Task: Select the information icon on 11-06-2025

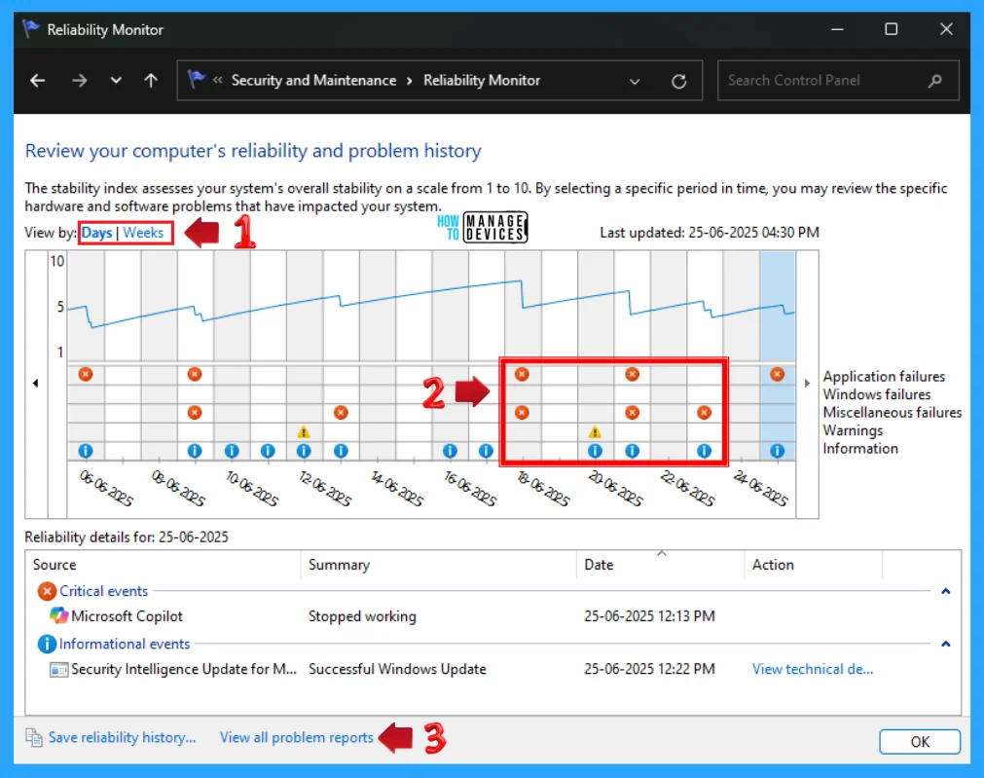Action: click(x=268, y=451)
